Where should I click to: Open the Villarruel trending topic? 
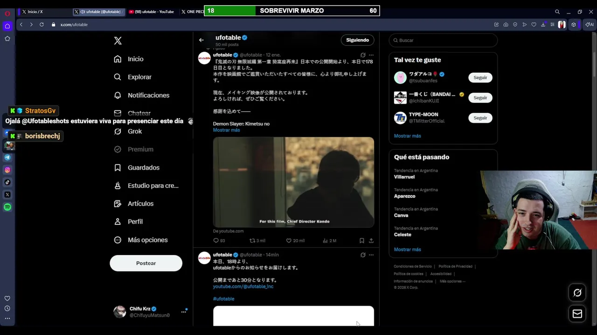click(x=404, y=177)
